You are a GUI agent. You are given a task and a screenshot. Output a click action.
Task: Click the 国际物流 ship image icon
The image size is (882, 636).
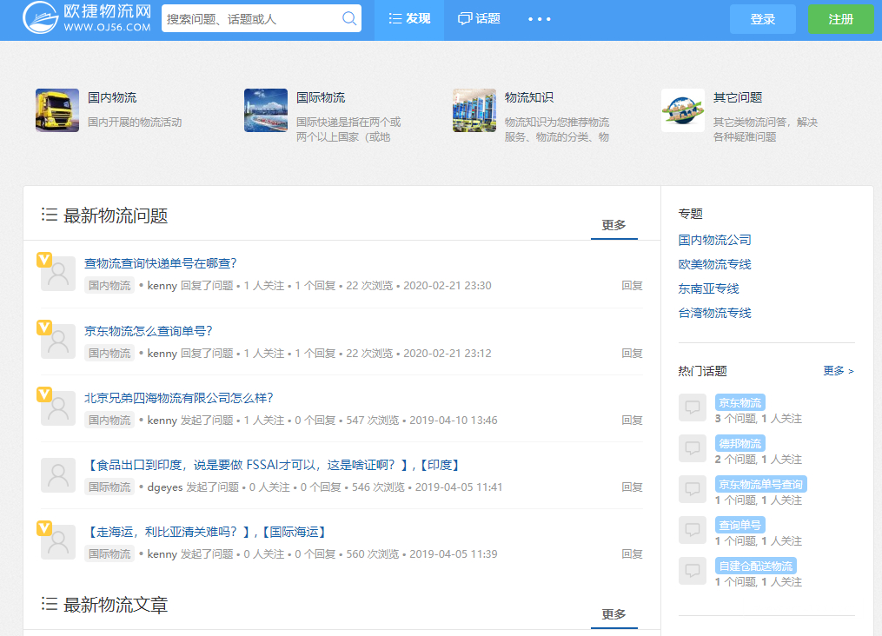point(266,110)
